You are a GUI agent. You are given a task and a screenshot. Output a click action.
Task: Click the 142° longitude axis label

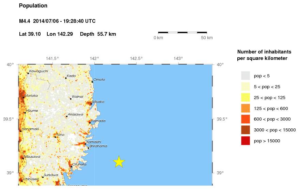coord(94,58)
